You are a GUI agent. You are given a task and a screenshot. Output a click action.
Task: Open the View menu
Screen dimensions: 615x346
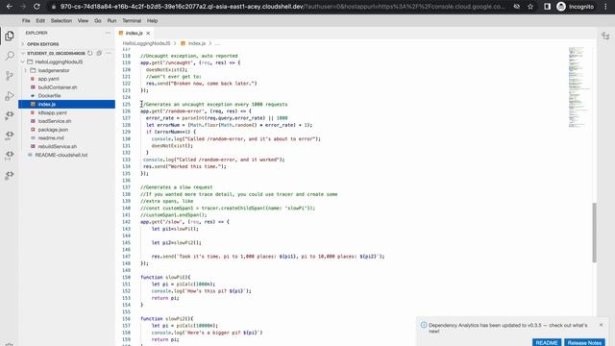pos(83,21)
